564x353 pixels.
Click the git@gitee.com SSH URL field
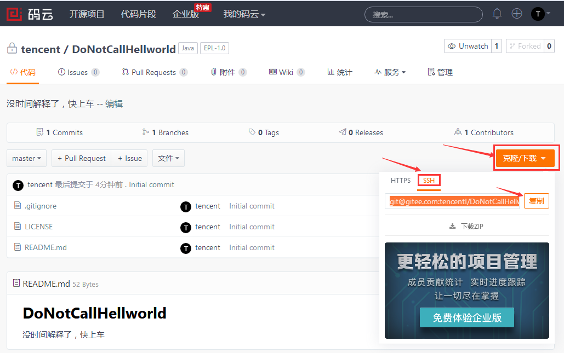click(453, 201)
